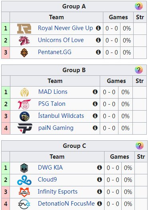Click the Cloud9 blue cloud logo

[24, 180]
